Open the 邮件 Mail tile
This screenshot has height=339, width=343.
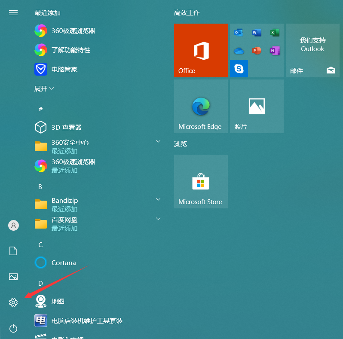[x=312, y=50]
